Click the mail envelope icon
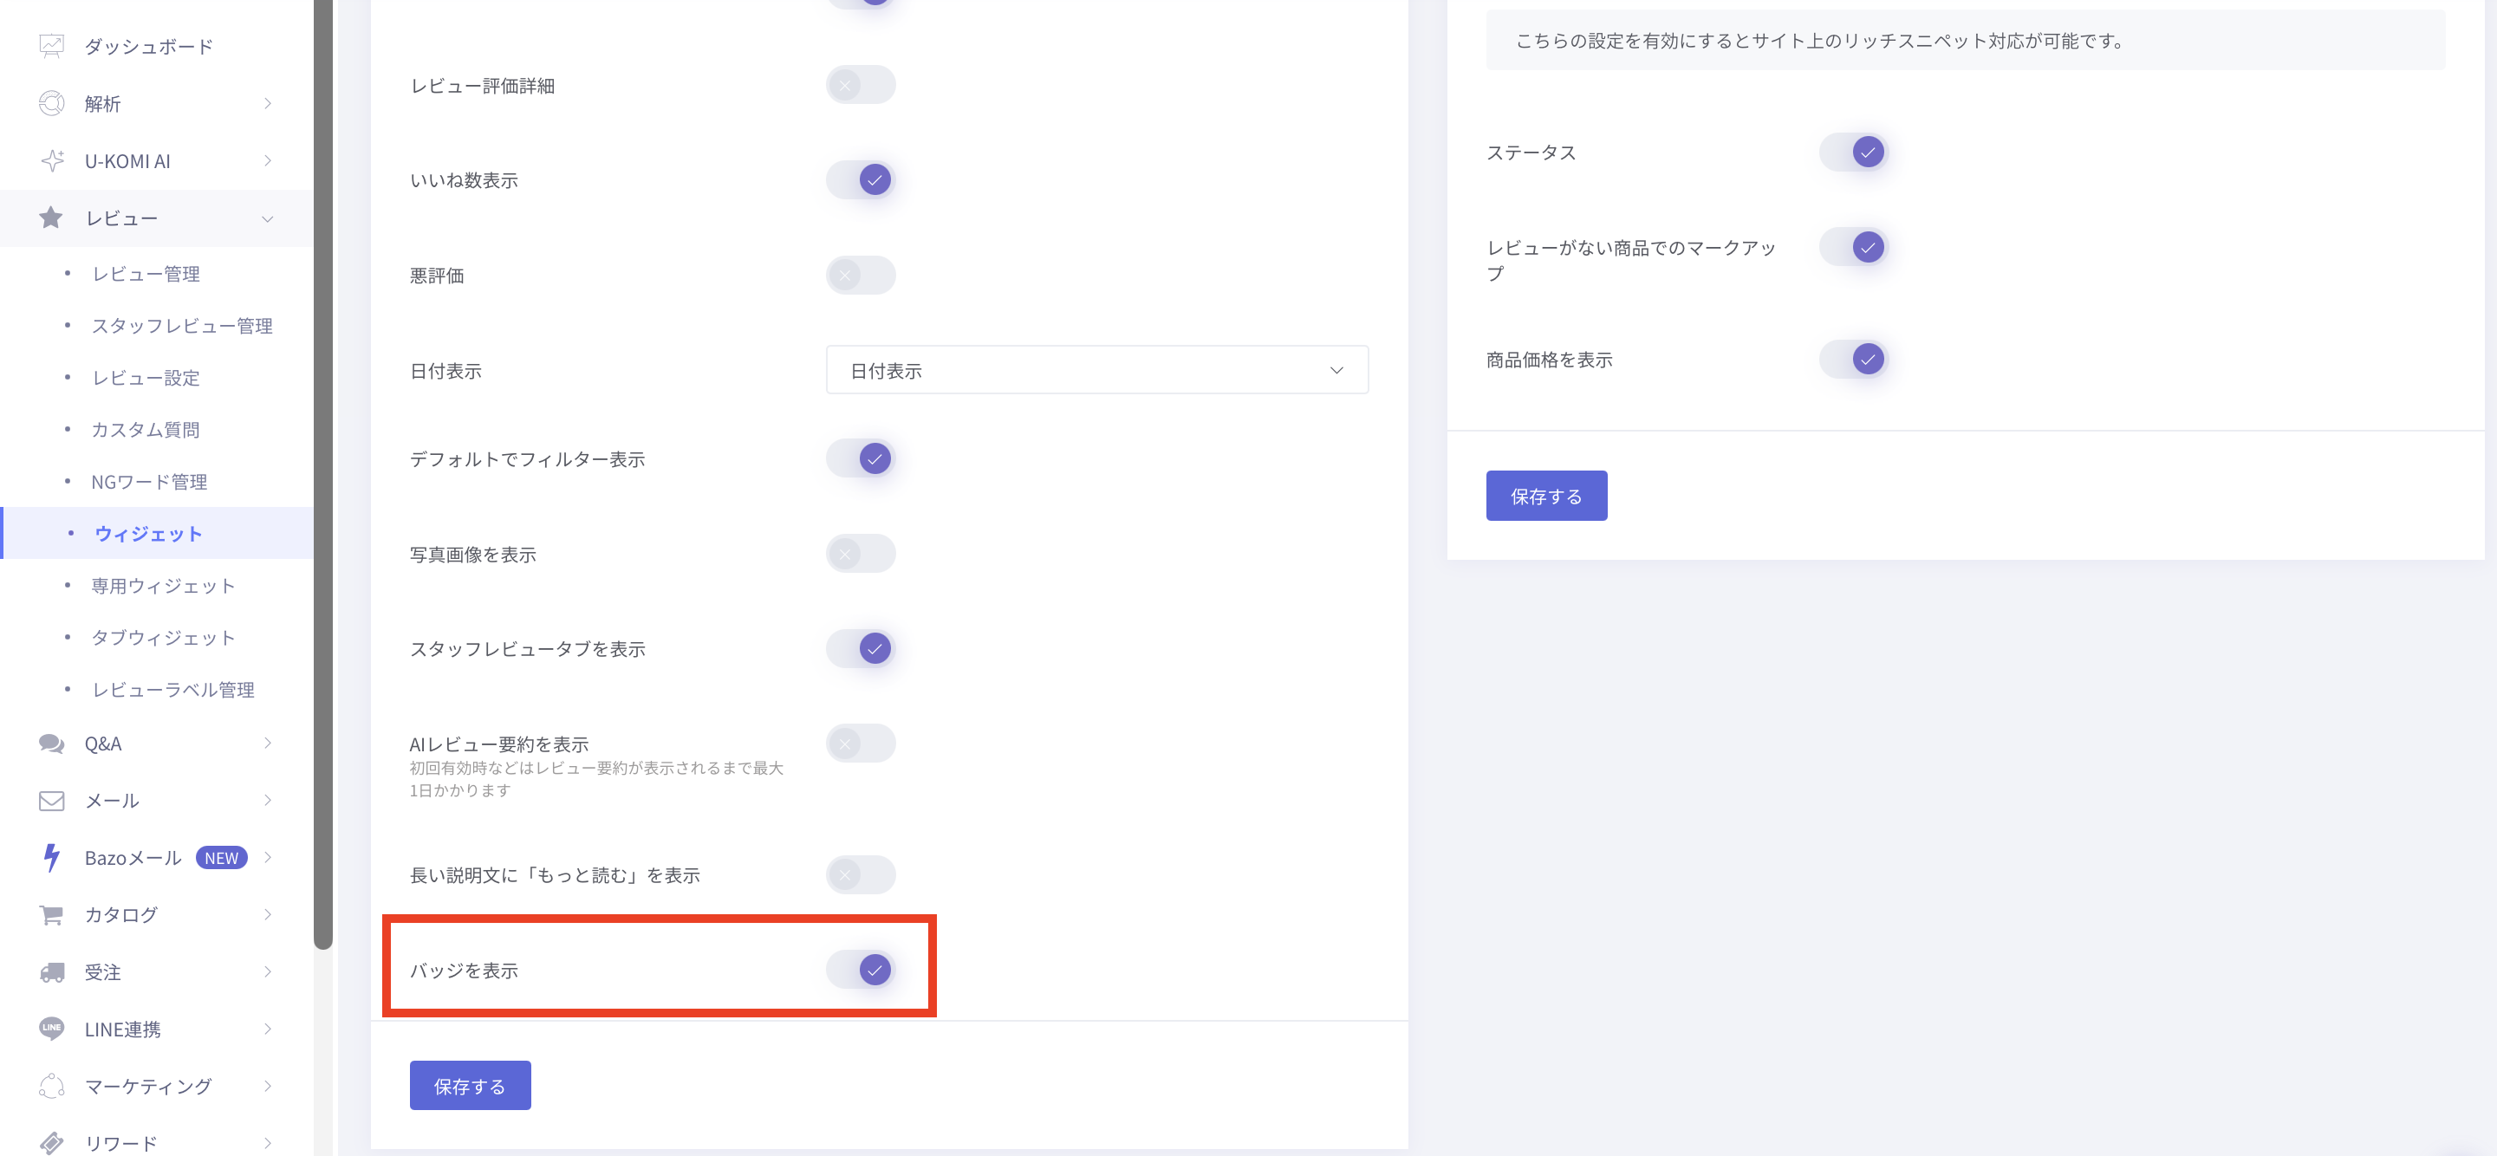 coord(51,801)
